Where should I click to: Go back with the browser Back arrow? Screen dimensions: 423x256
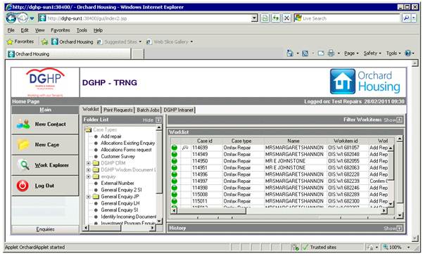coord(11,18)
